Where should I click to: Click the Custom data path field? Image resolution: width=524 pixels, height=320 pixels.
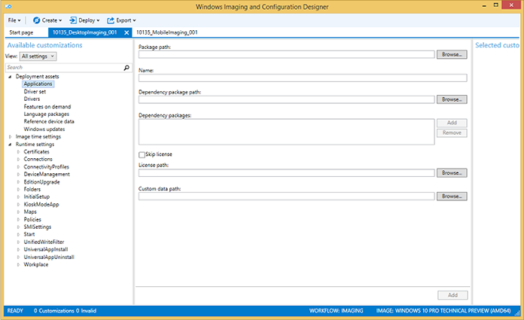tap(287, 197)
